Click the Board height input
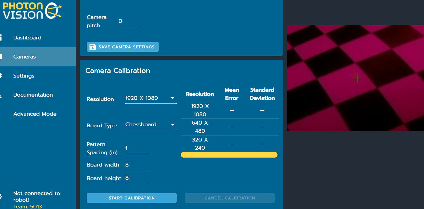The image size is (424, 209). pyautogui.click(x=137, y=178)
